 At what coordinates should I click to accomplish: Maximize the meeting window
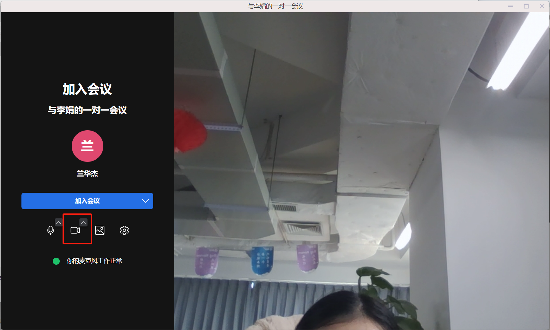(x=526, y=6)
